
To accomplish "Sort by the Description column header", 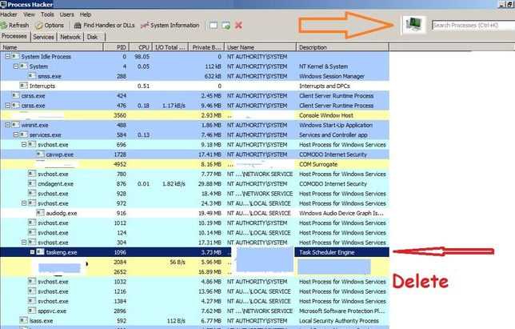I will (342, 47).
